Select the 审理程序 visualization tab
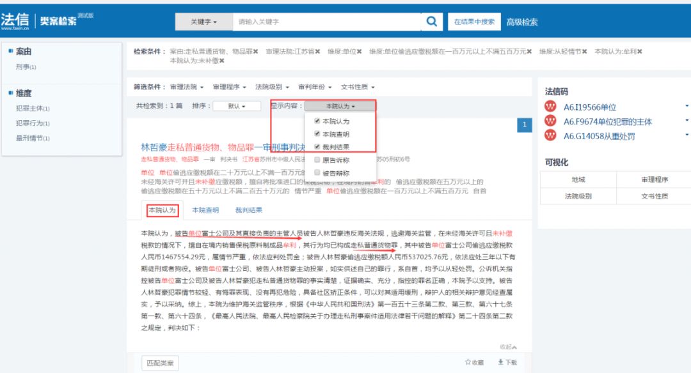The width and height of the screenshot is (691, 373). (655, 179)
